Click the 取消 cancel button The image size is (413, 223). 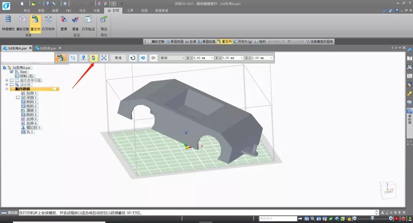point(118,58)
